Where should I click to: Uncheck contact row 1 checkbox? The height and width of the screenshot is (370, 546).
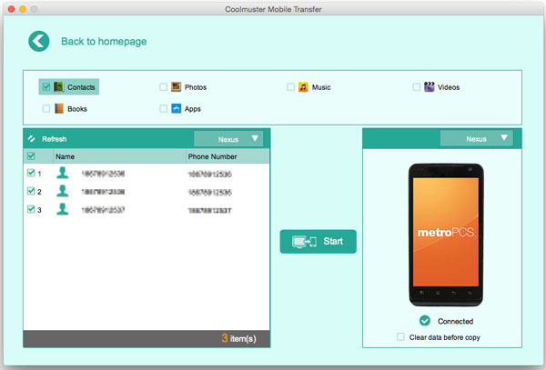point(31,173)
